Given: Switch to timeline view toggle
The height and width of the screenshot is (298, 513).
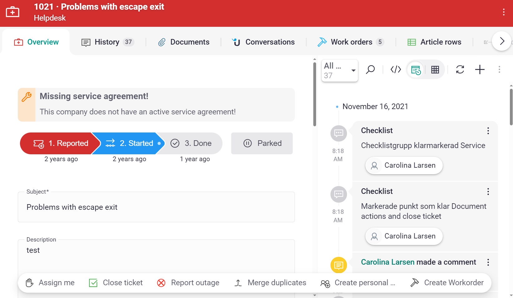Looking at the screenshot, I should tap(416, 70).
